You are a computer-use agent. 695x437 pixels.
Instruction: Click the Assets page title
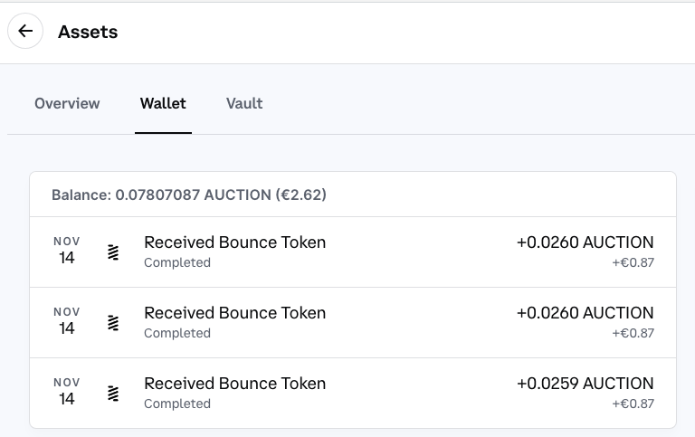88,32
